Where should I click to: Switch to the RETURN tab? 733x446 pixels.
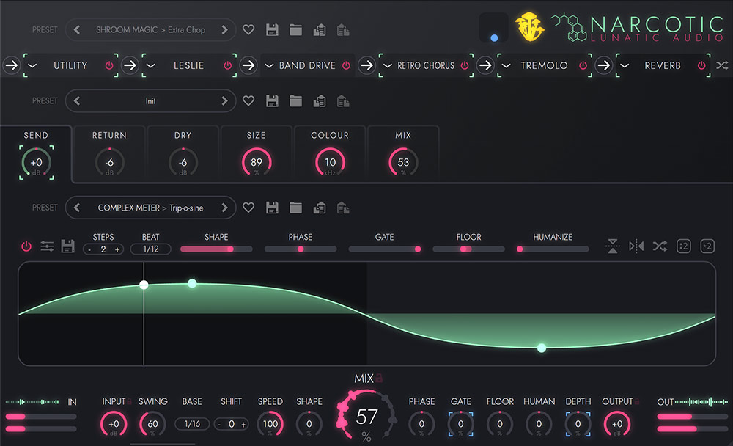(109, 135)
